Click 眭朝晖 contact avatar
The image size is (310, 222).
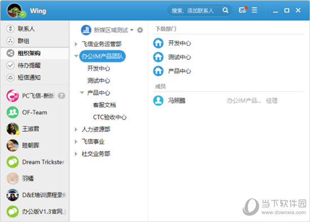click(x=12, y=145)
